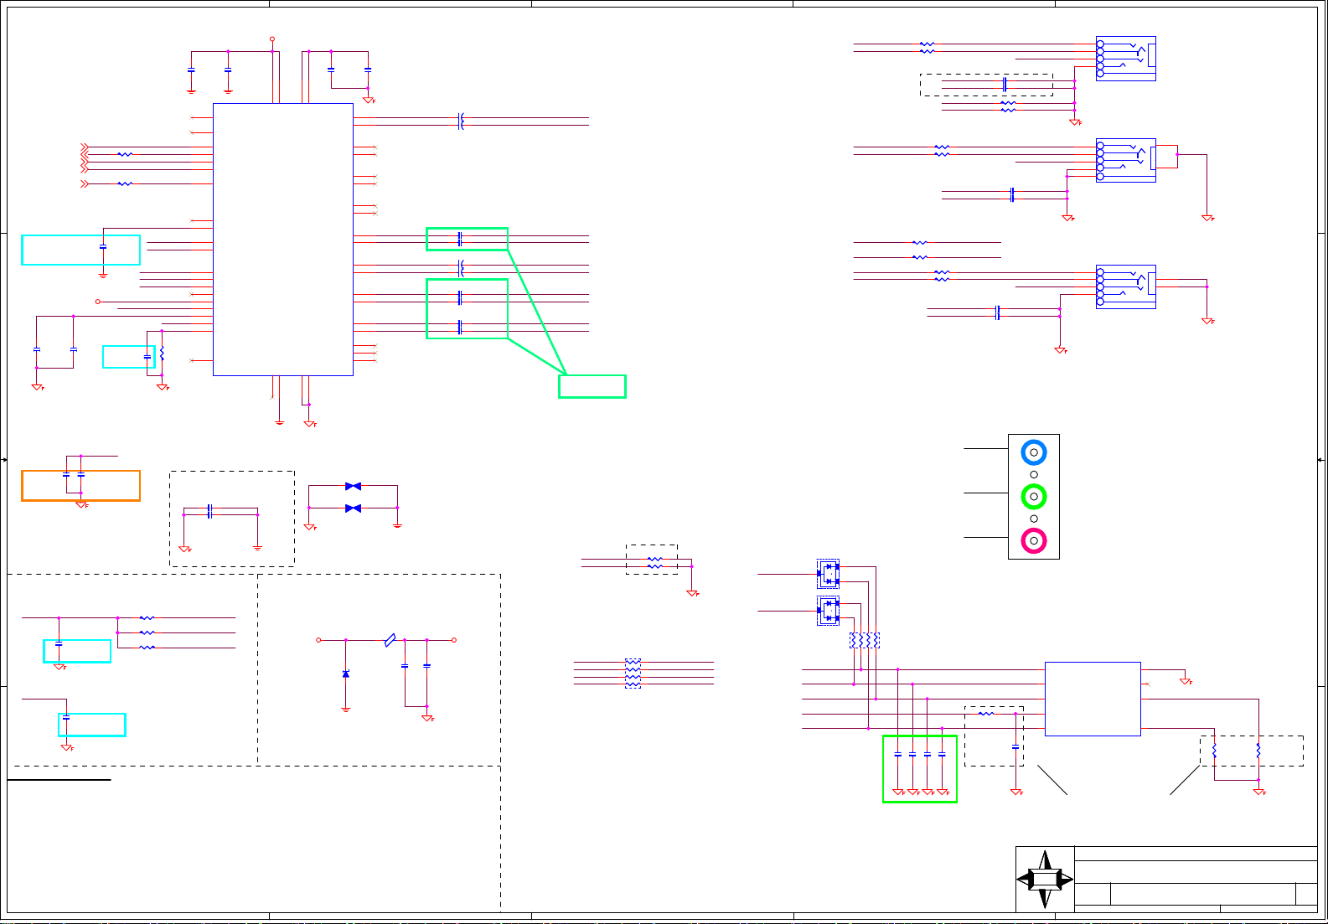Viewport: 1328px width, 924px height.
Task: Select the upper dual-diode array package
Action: (x=828, y=574)
